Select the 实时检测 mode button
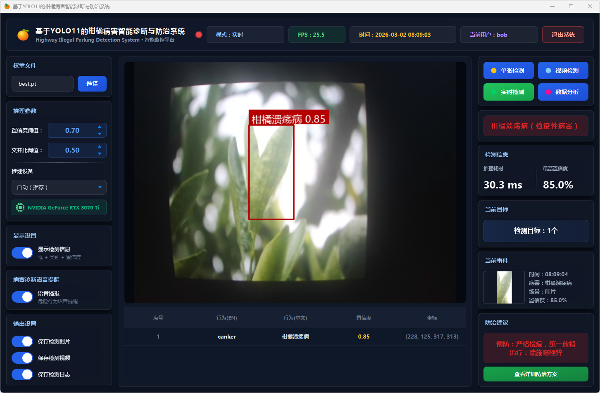 pyautogui.click(x=508, y=92)
